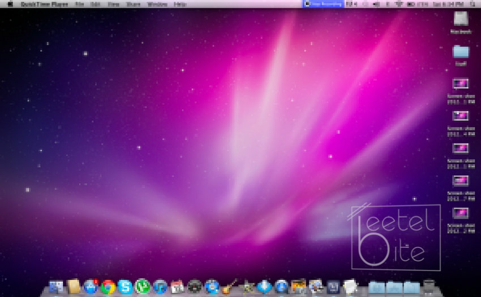Open Spotlight search magnifier icon

473,4
